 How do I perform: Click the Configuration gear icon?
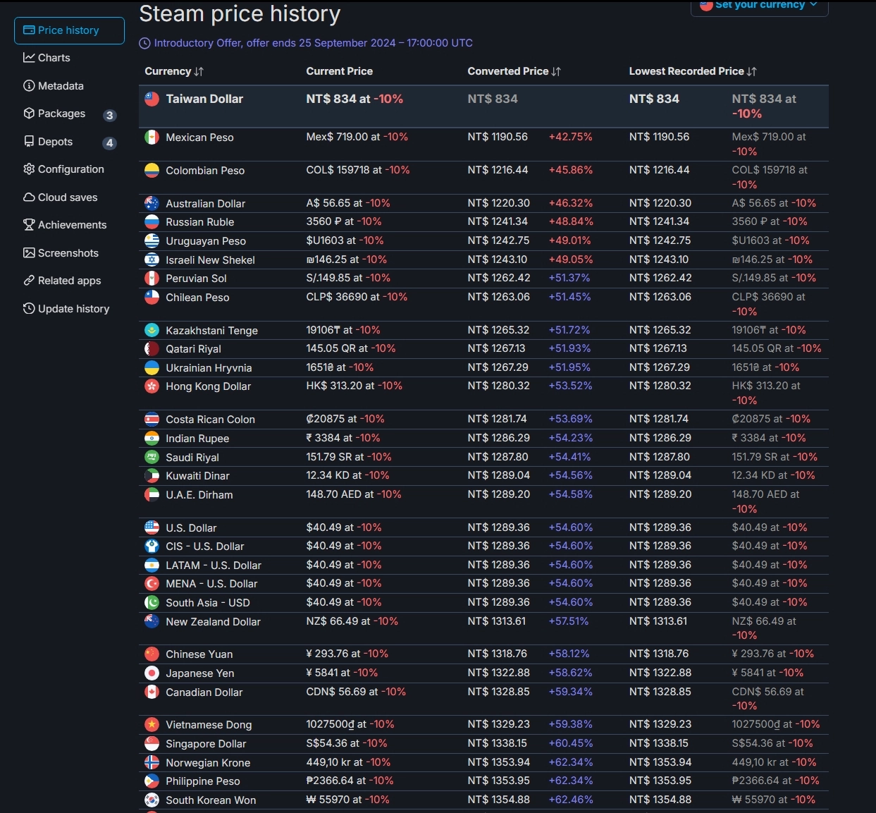(x=29, y=169)
